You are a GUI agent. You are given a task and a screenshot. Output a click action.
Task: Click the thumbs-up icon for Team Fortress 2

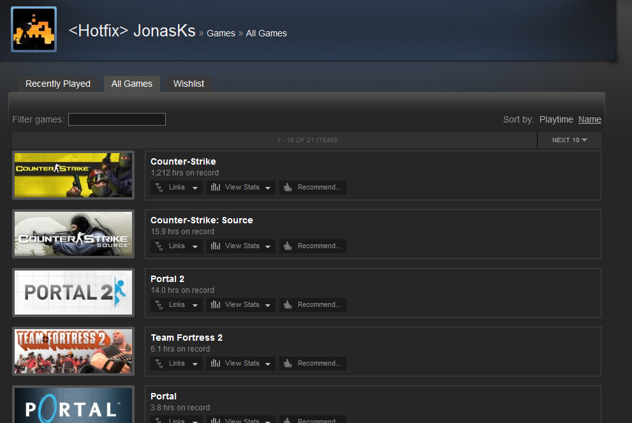288,363
